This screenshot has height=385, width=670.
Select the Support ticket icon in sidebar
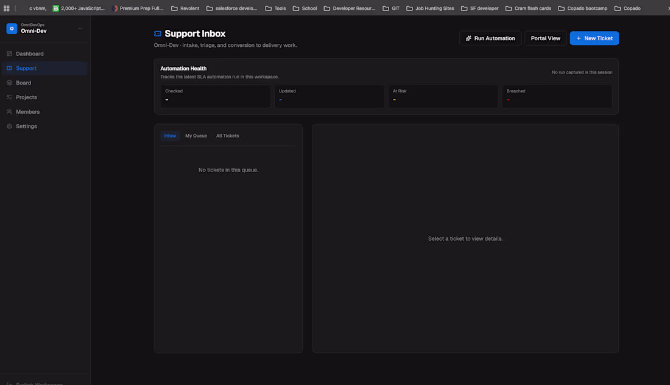click(8, 68)
